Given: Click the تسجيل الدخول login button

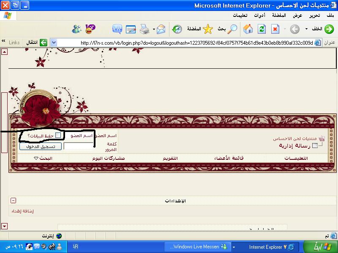Looking at the screenshot, I should tap(40, 146).
